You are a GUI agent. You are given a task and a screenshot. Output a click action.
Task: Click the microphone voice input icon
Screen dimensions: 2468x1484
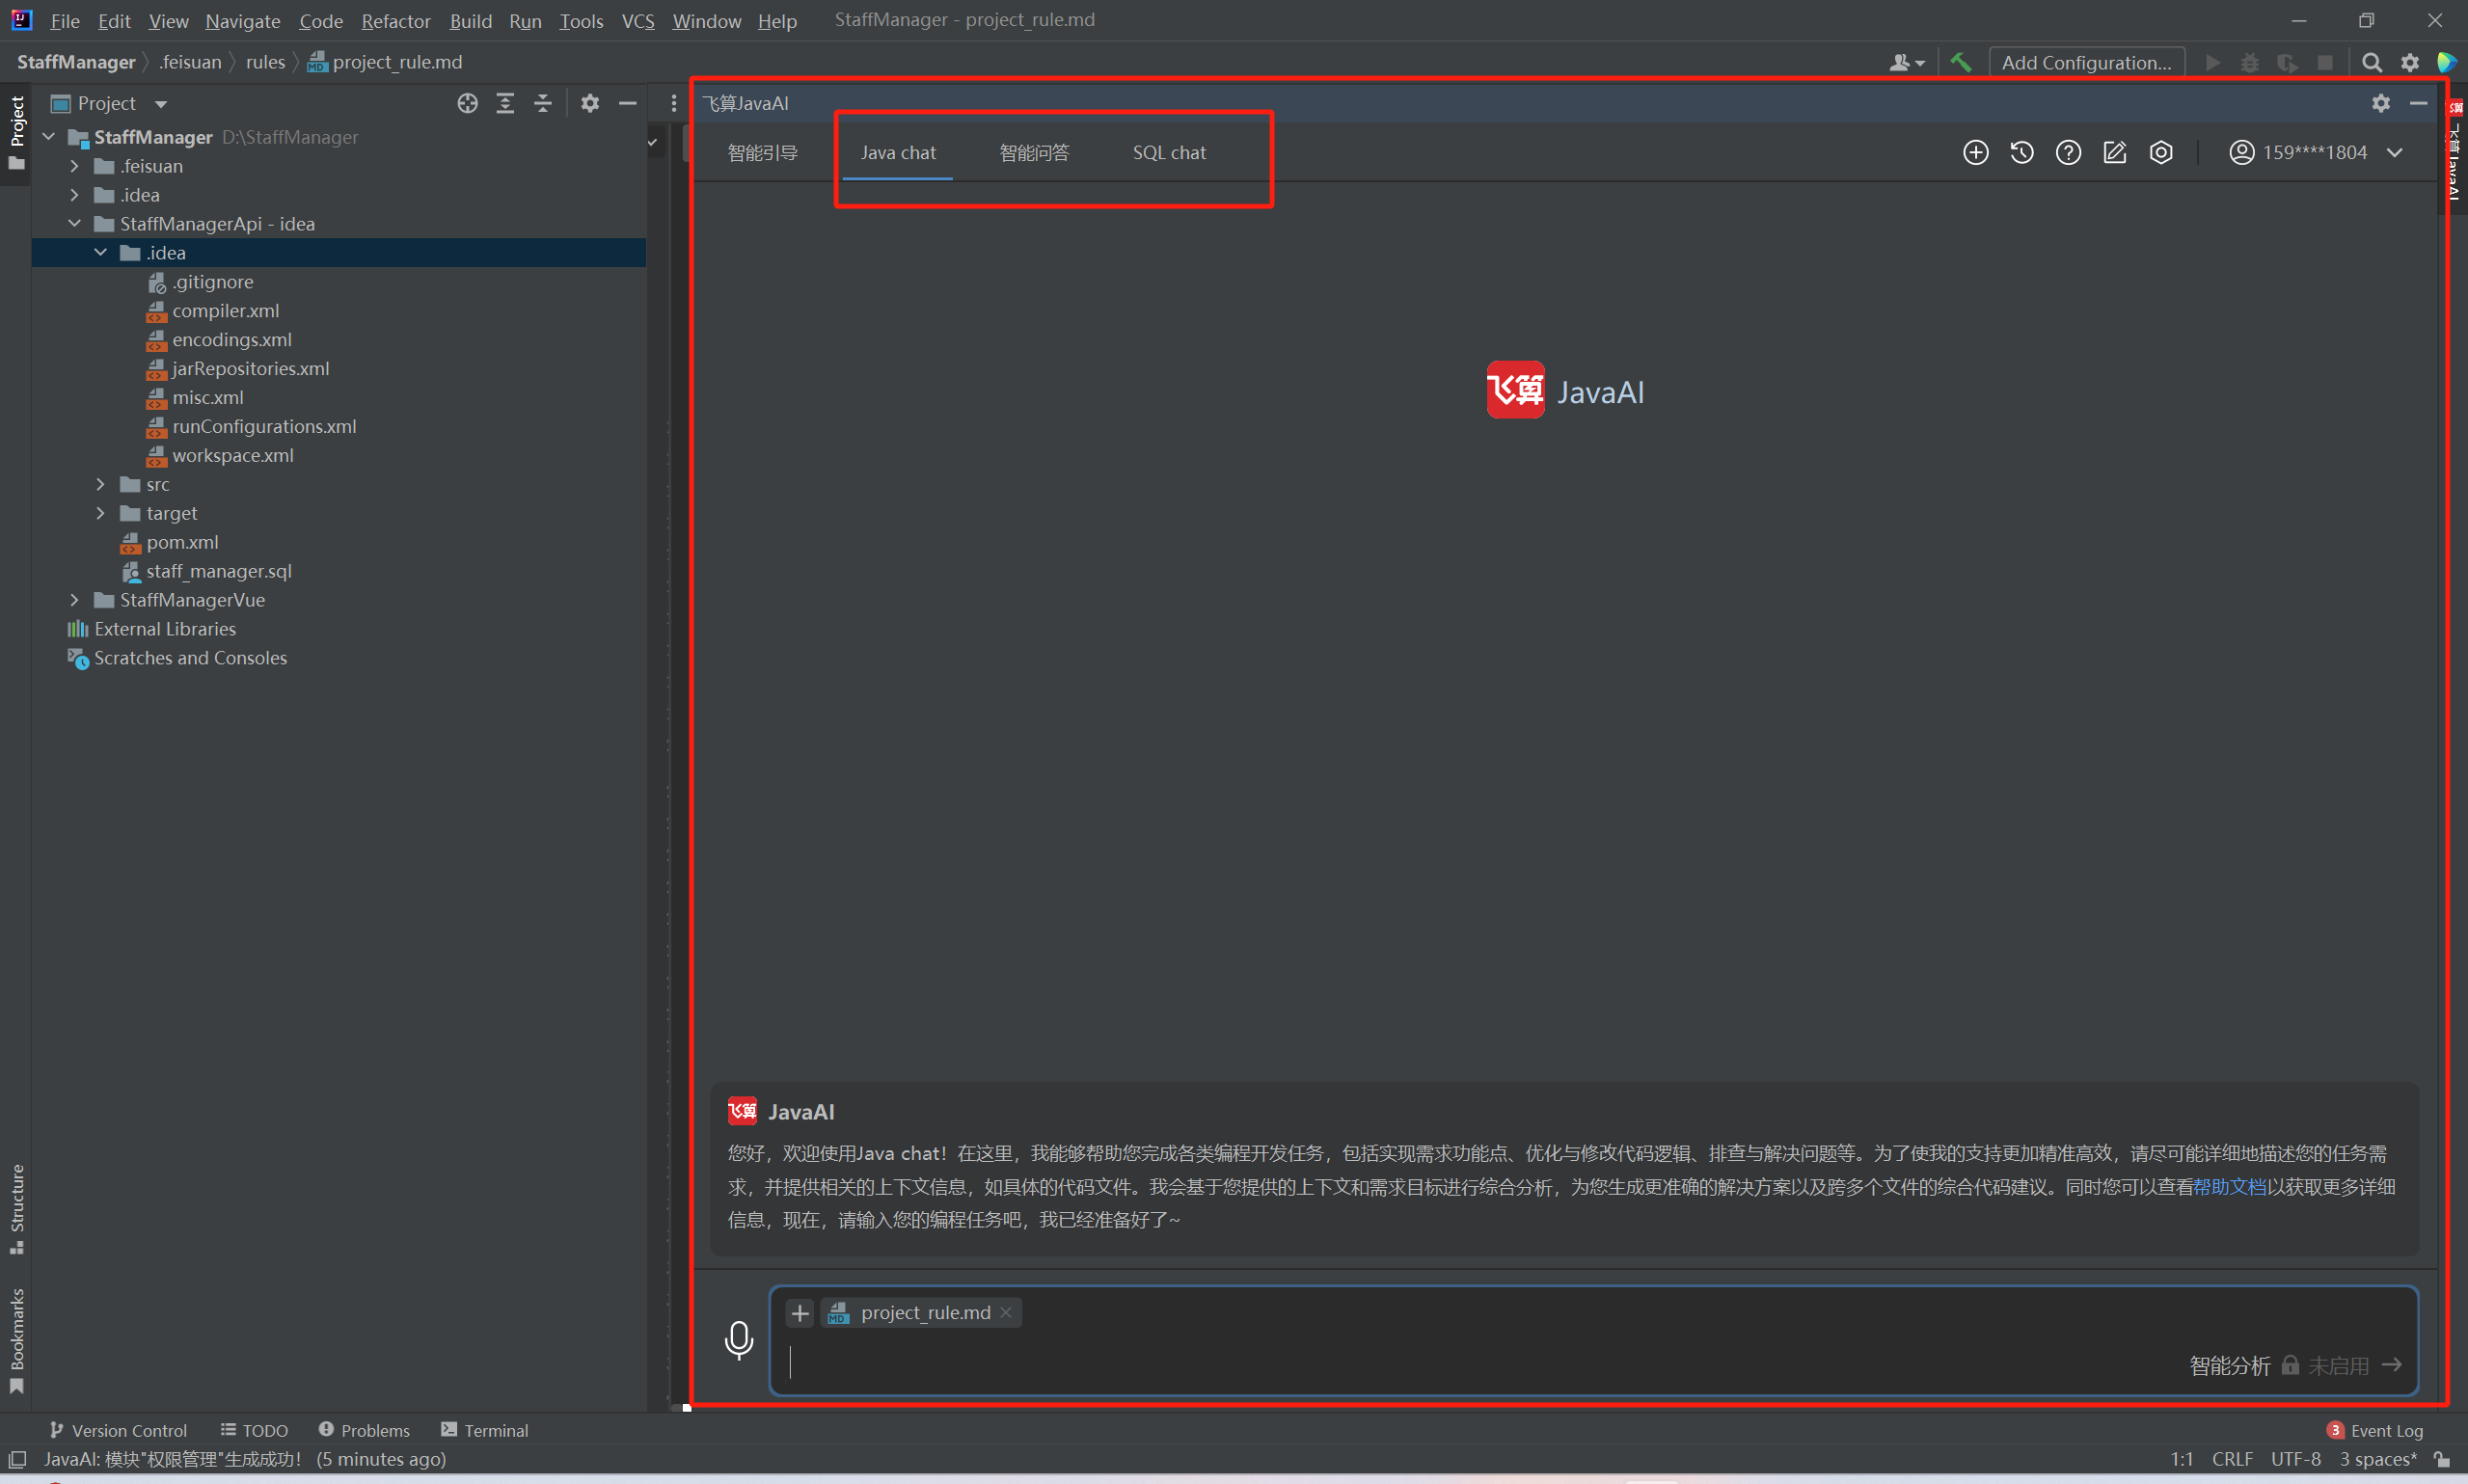pos(739,1340)
